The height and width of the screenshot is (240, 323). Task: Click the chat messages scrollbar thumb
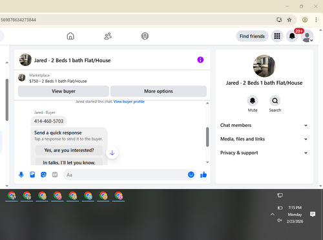[x=207, y=137]
